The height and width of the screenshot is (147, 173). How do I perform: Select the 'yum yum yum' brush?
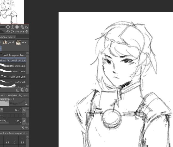click(13, 76)
